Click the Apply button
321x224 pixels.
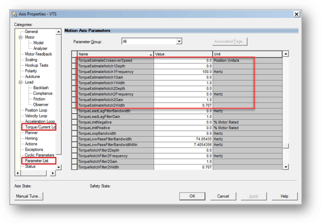pyautogui.click(x=253, y=196)
